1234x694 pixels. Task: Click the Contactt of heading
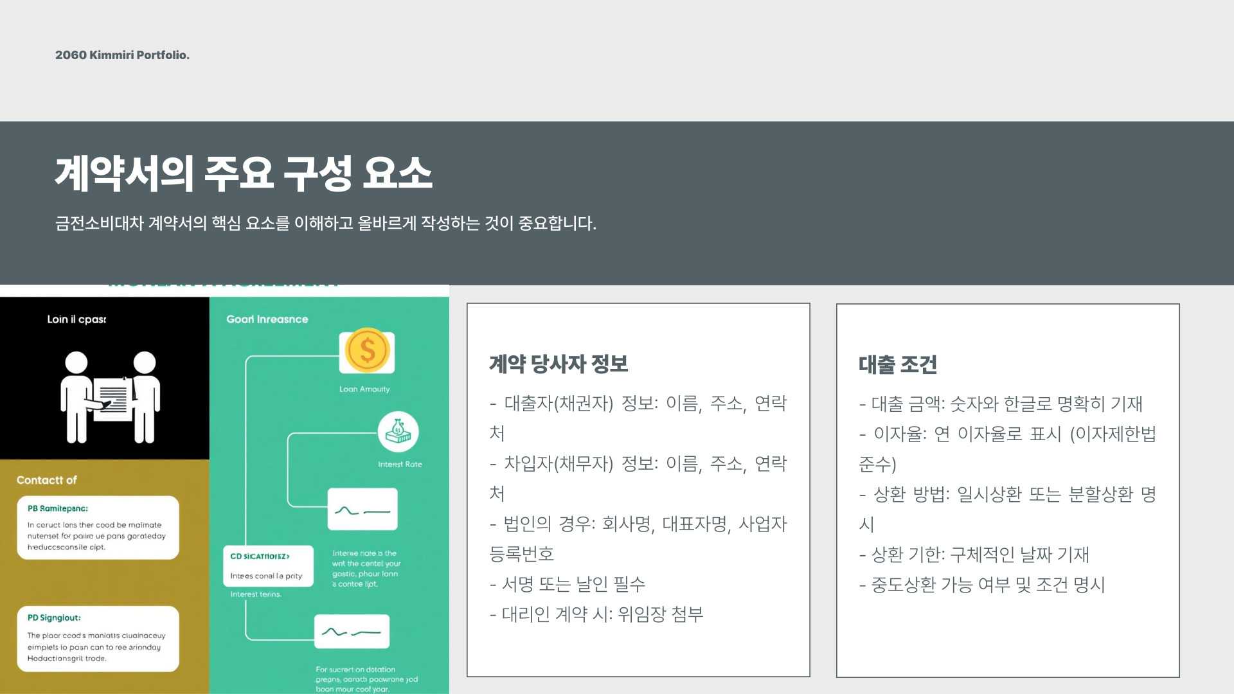pos(46,480)
